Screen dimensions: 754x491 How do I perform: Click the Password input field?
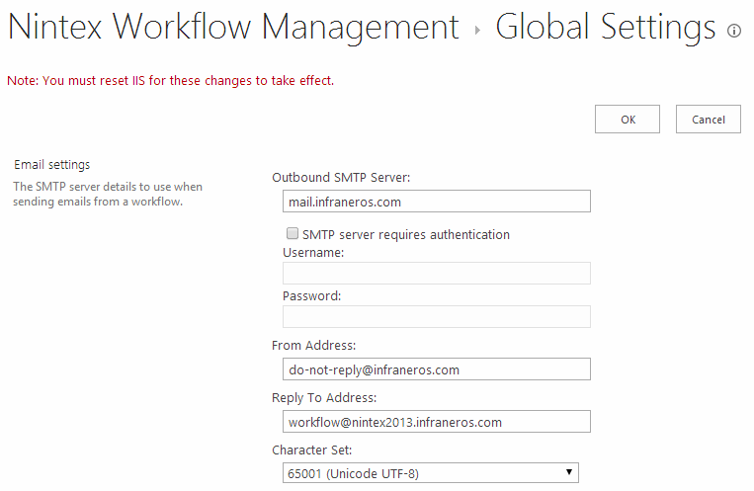(436, 316)
